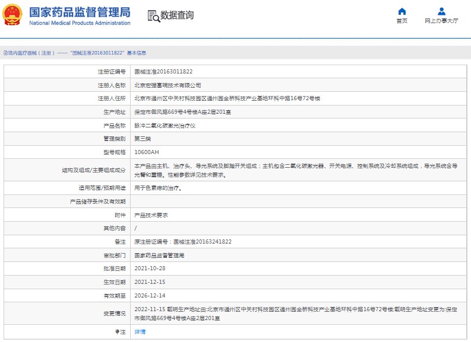The width and height of the screenshot is (471, 342).
Task: Click the model value 10600AH
Action: [147, 152]
